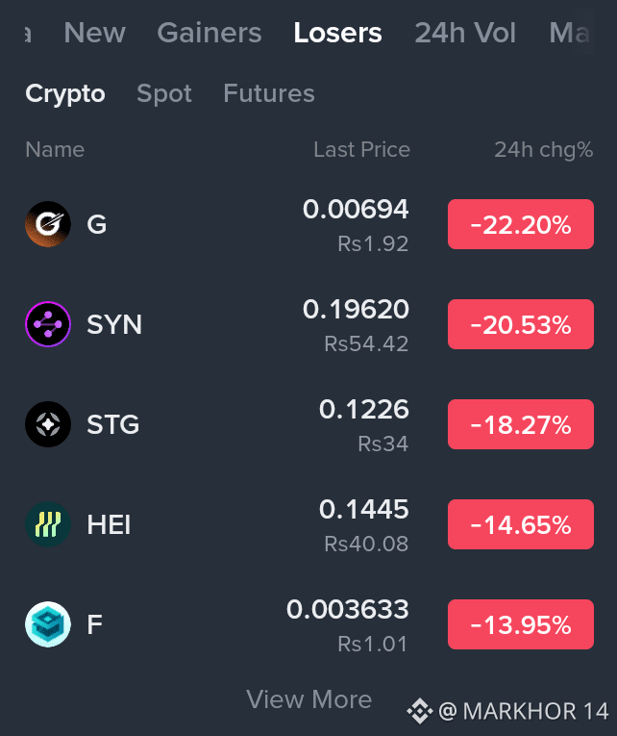Open the HEI green coin icon
The width and height of the screenshot is (617, 736).
[x=48, y=524]
